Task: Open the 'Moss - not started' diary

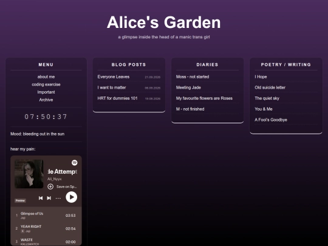Action: (x=193, y=77)
